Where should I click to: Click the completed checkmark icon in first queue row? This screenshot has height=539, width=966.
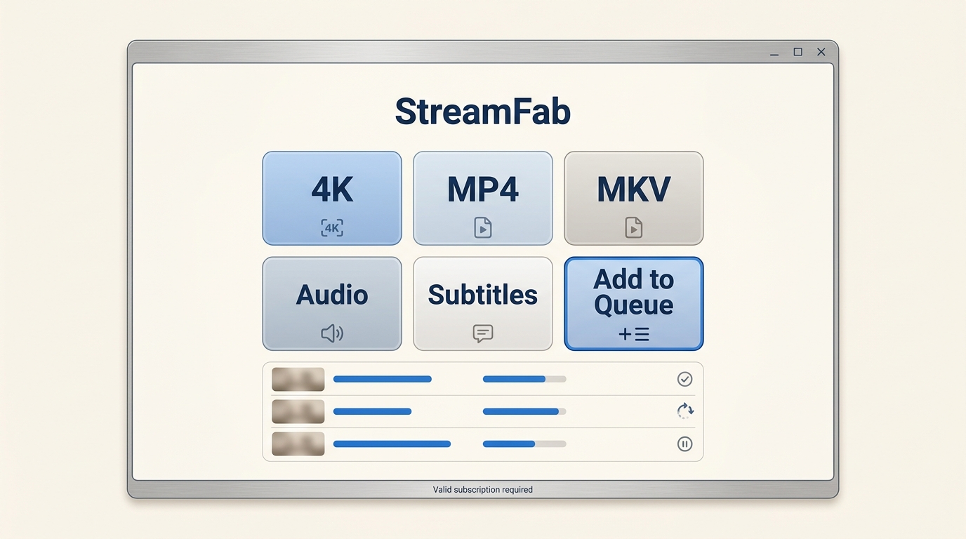click(684, 379)
